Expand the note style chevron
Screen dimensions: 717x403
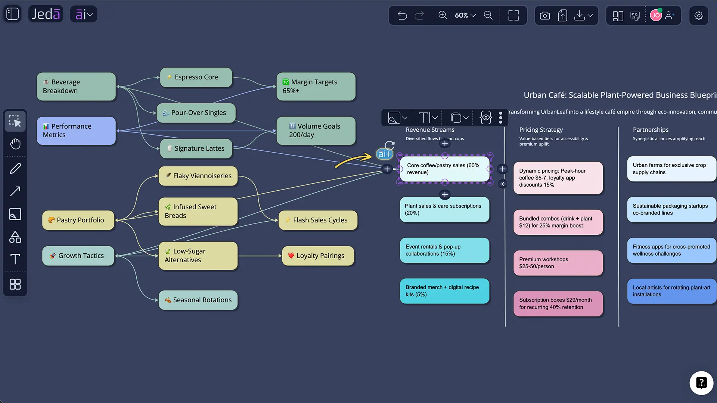[405, 118]
